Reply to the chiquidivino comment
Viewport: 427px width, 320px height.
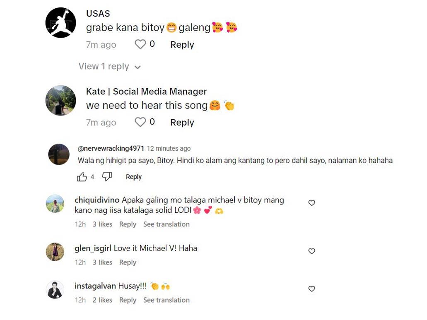click(x=128, y=224)
